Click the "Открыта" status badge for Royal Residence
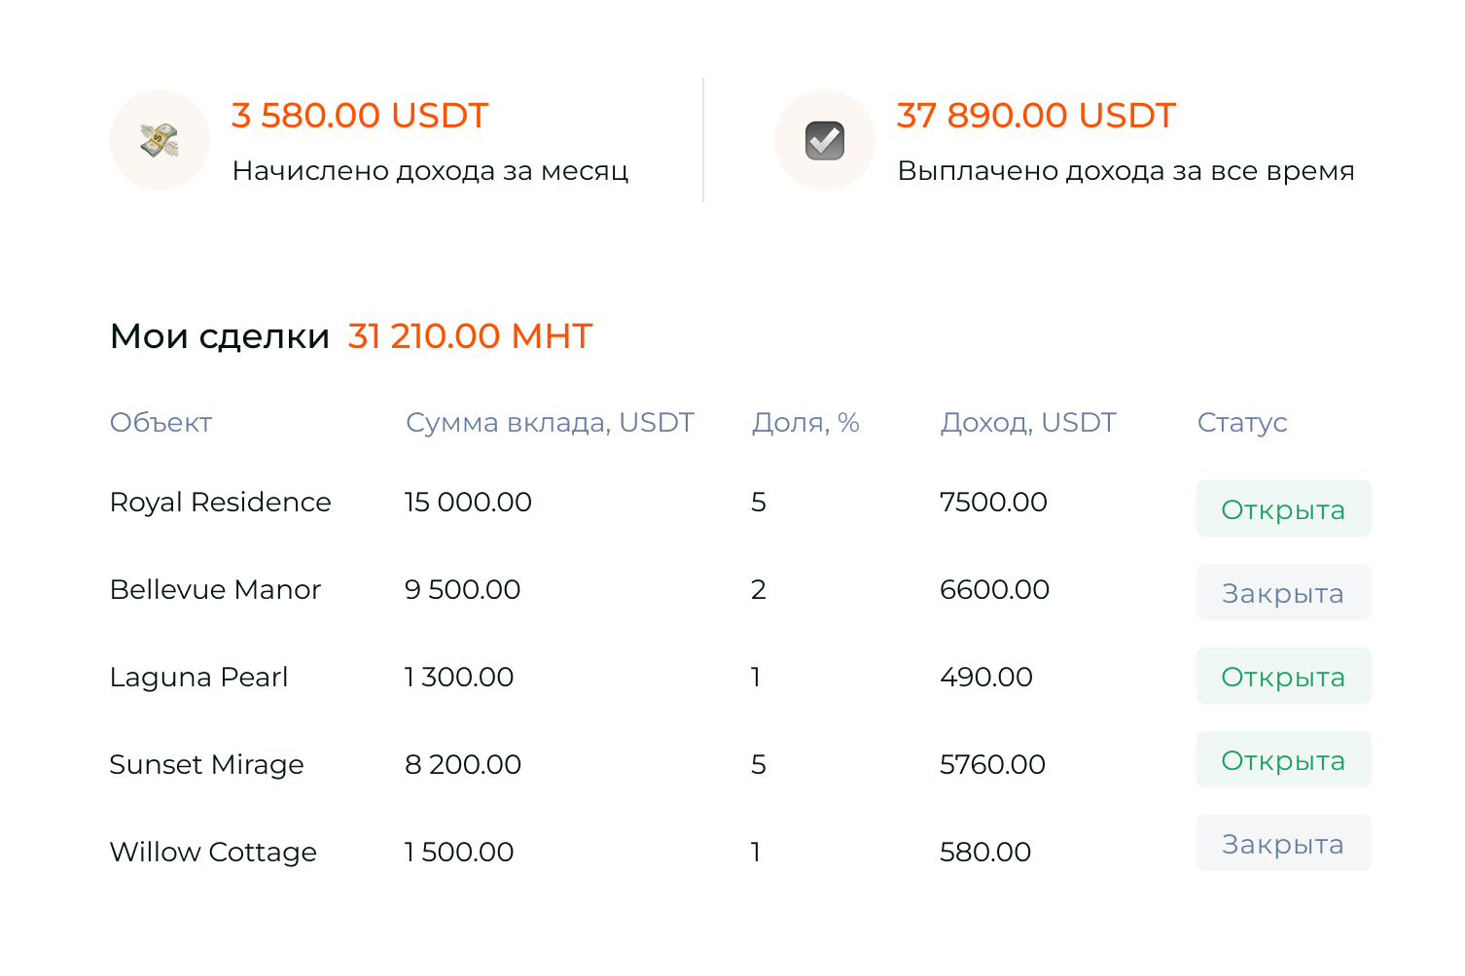Viewport: 1465px width, 976px height. [1282, 508]
